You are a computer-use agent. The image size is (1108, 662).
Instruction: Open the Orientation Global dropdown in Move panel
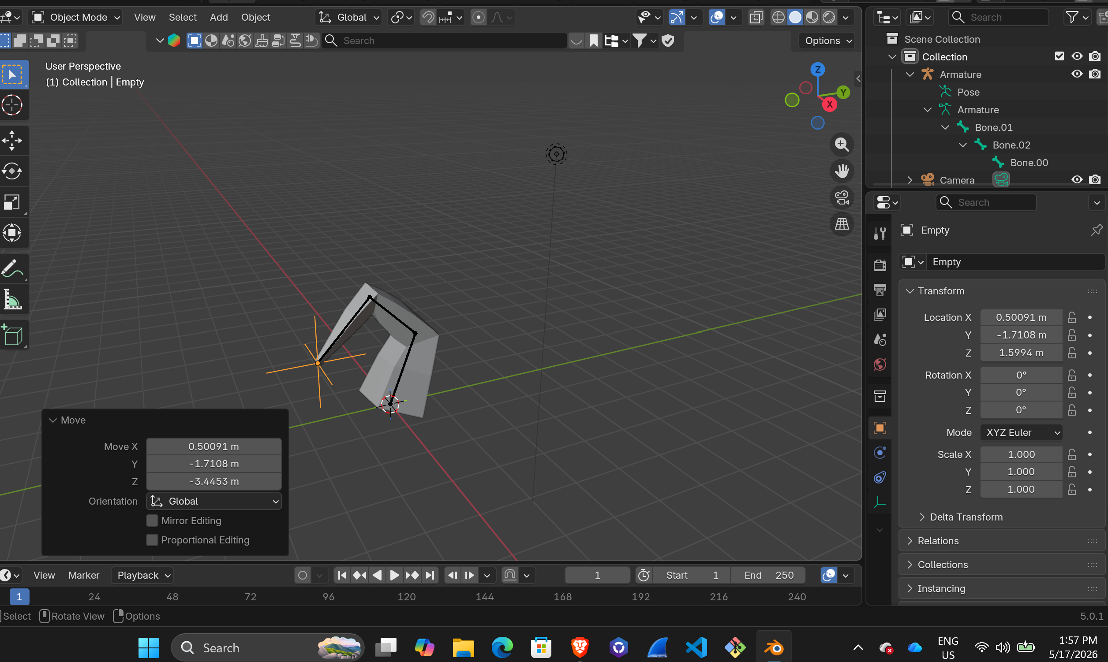[214, 501]
